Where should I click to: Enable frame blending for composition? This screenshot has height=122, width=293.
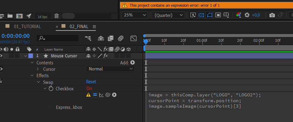click(111, 38)
